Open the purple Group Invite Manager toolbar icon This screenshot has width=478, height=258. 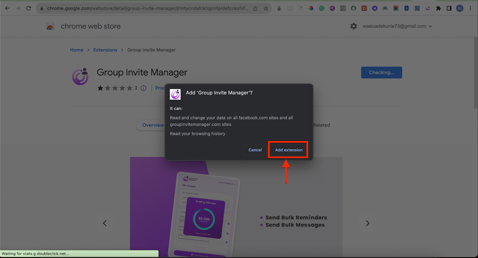[428, 8]
